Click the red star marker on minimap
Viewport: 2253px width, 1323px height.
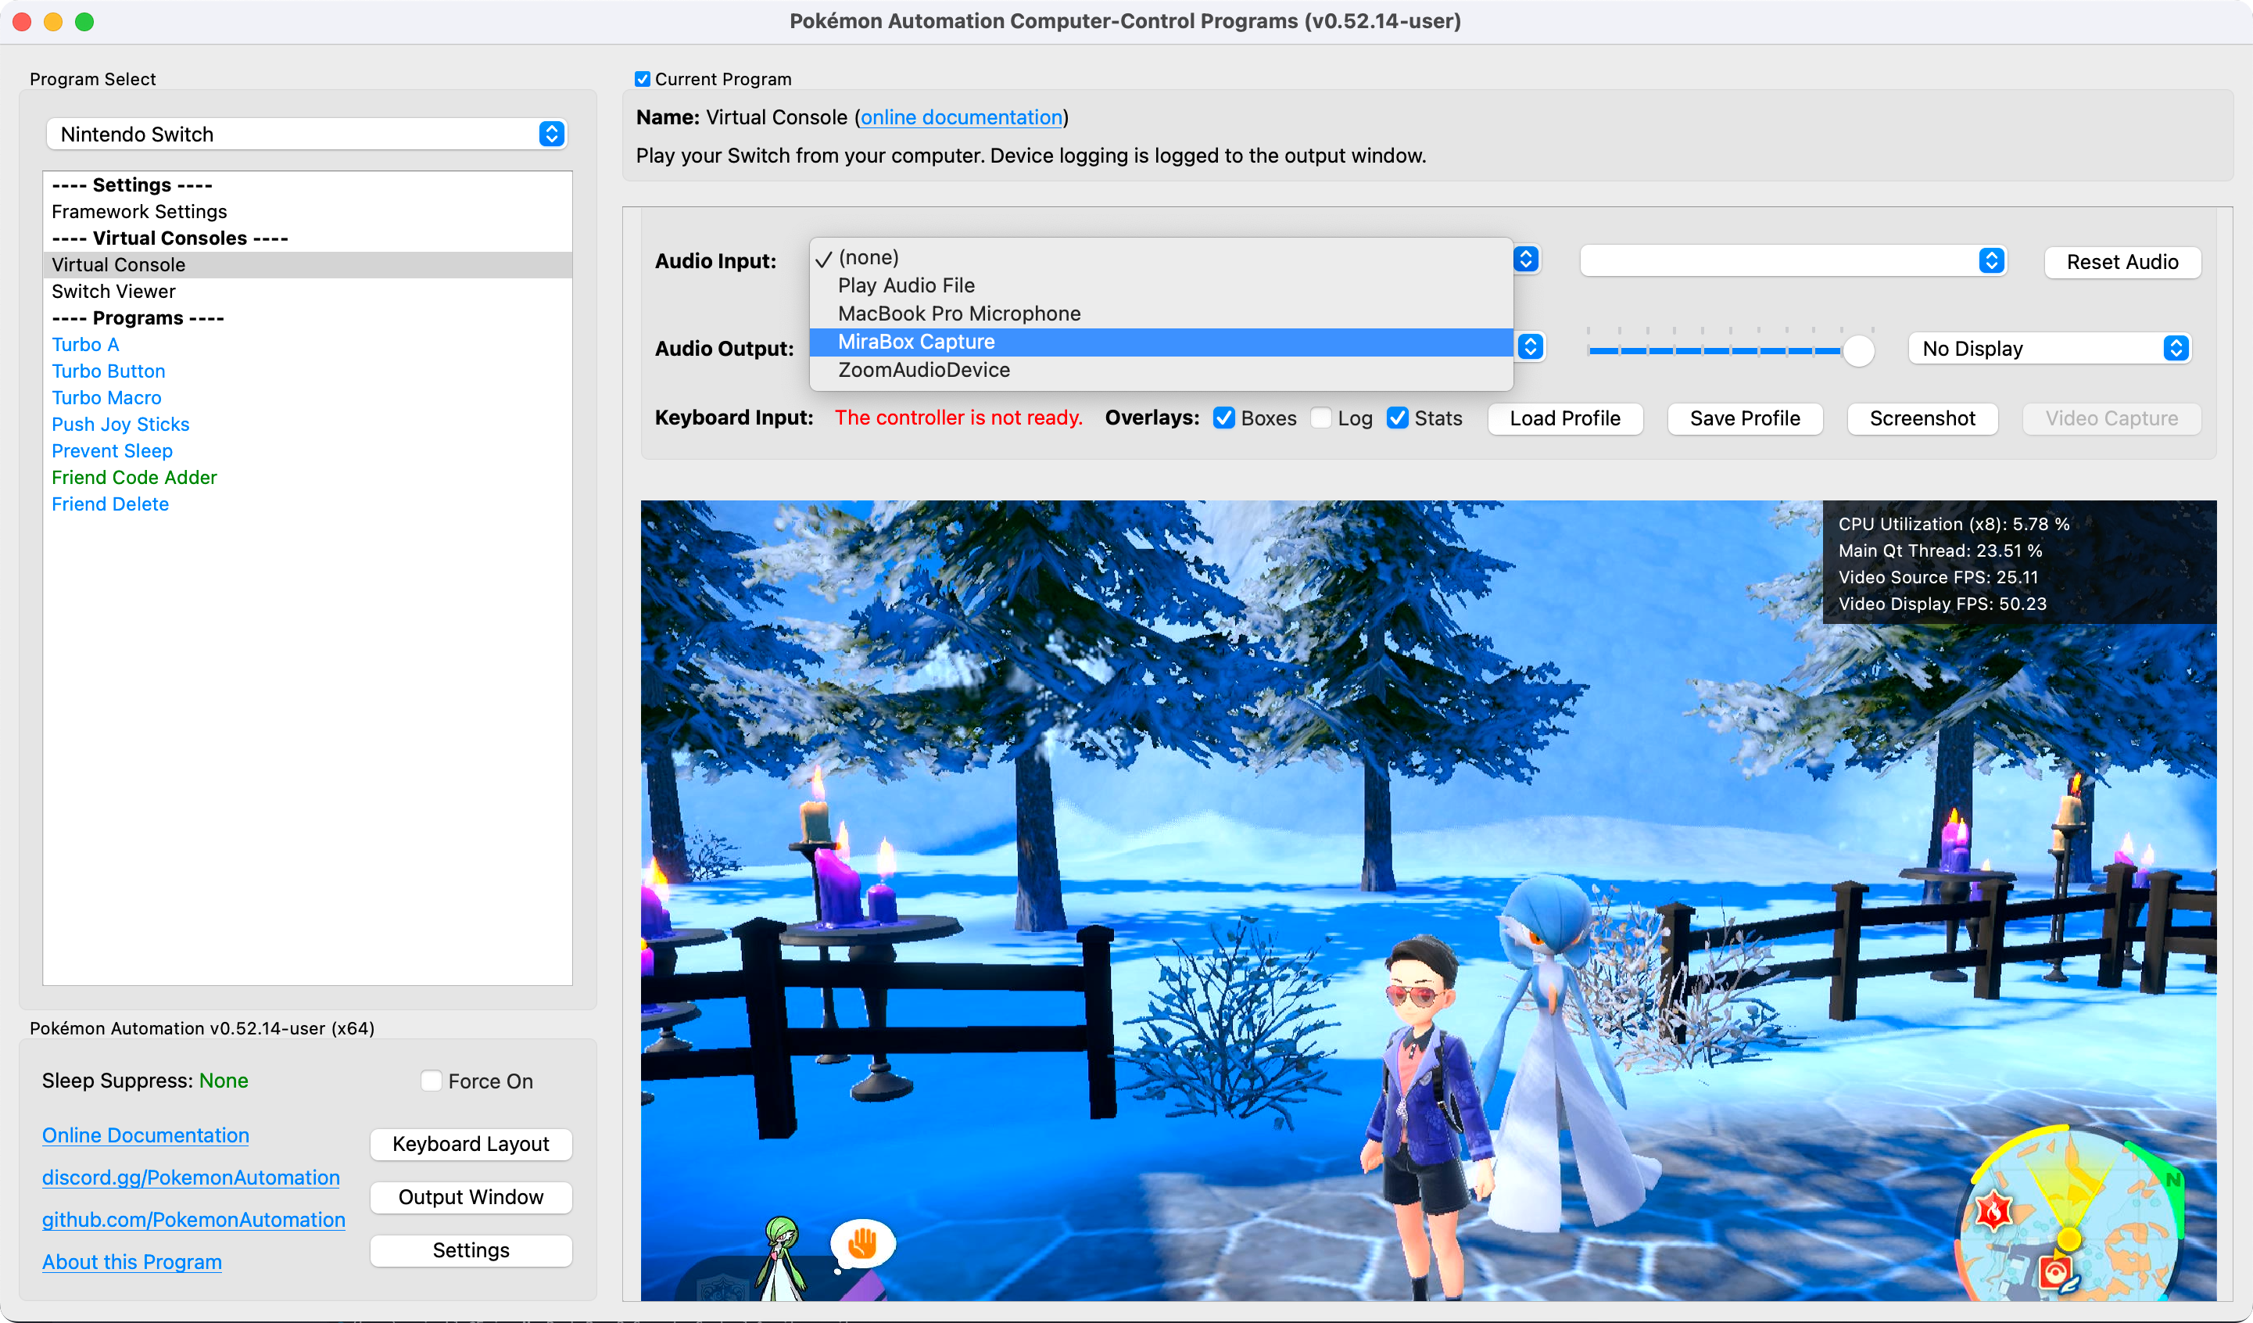(1993, 1211)
